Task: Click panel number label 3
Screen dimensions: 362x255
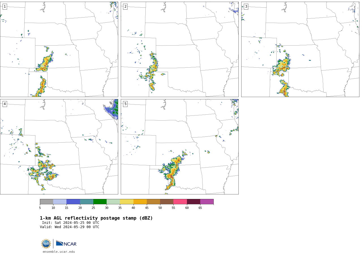Action: click(x=246, y=7)
